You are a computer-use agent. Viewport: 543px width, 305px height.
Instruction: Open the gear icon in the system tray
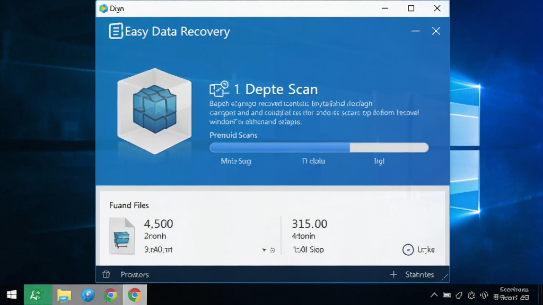click(x=471, y=295)
